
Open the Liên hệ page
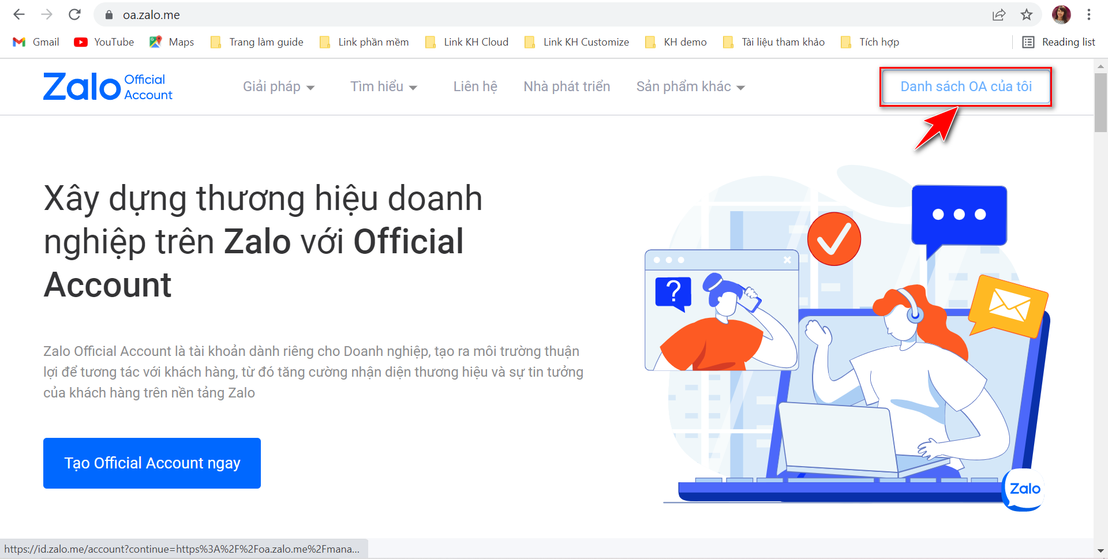click(x=475, y=87)
